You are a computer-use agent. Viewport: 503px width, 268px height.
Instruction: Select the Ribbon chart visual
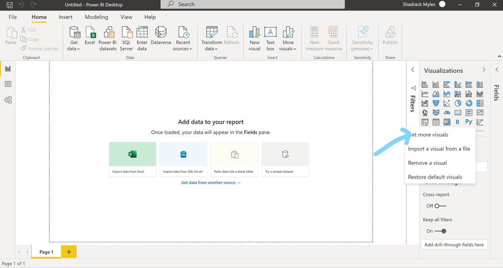point(480,94)
